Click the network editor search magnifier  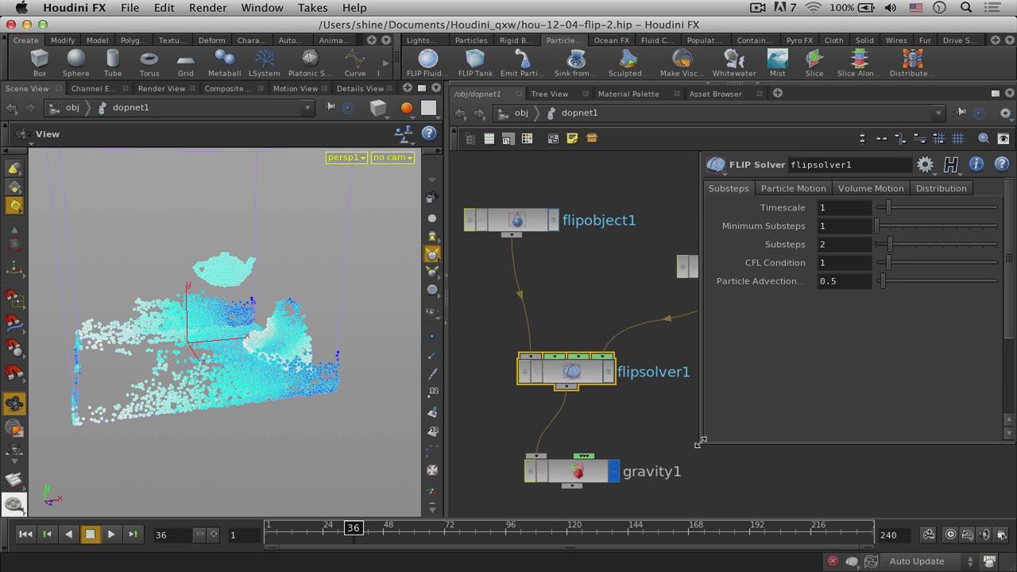(x=984, y=138)
